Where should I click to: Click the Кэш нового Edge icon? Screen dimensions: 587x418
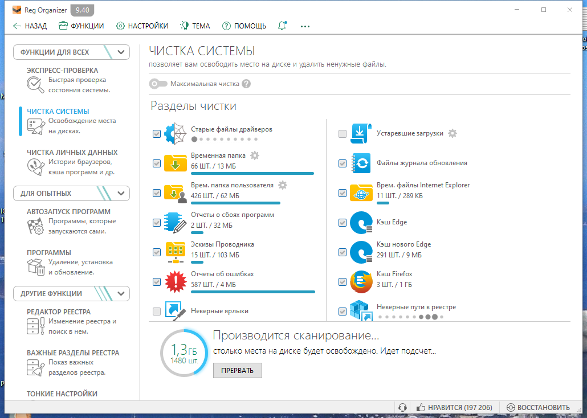point(361,252)
